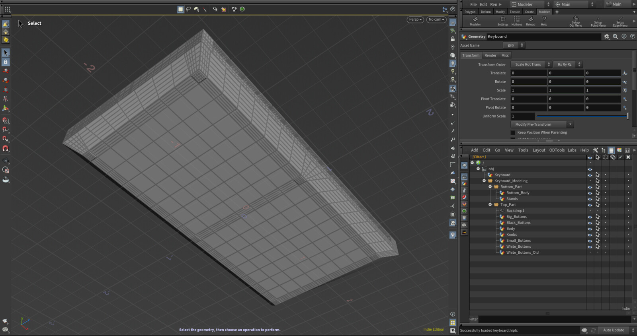Pick the brush selection tool
This screenshot has height=336, width=637.
pos(197,9)
